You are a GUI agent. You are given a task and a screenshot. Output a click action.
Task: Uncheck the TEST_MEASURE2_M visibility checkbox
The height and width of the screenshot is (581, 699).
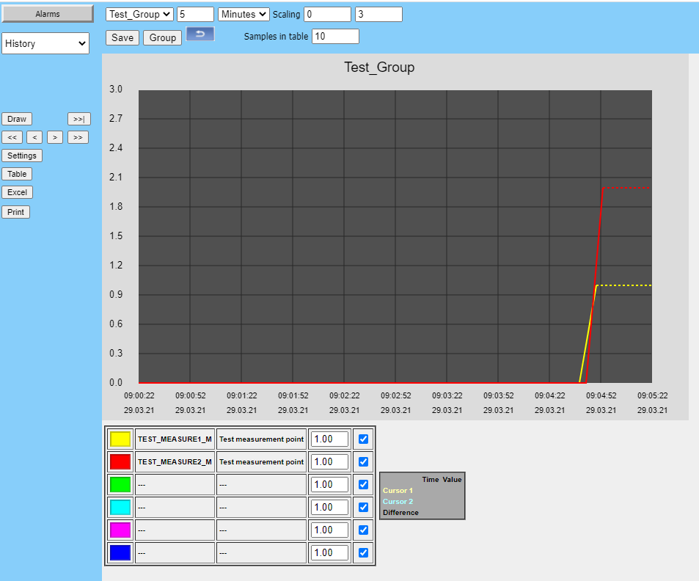tap(363, 462)
